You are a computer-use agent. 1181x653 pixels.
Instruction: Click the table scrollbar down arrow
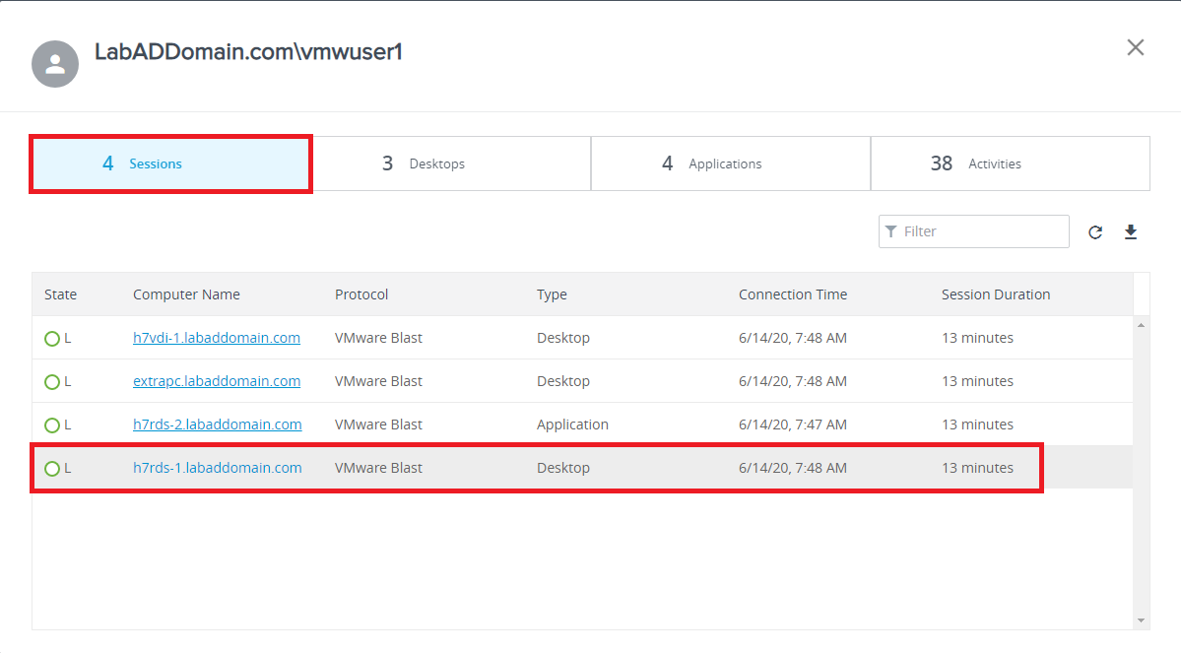pos(1142,620)
